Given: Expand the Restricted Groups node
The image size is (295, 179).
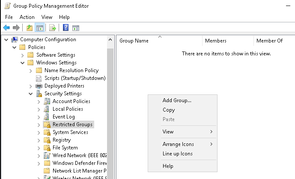Looking at the screenshot, I should 39,125.
